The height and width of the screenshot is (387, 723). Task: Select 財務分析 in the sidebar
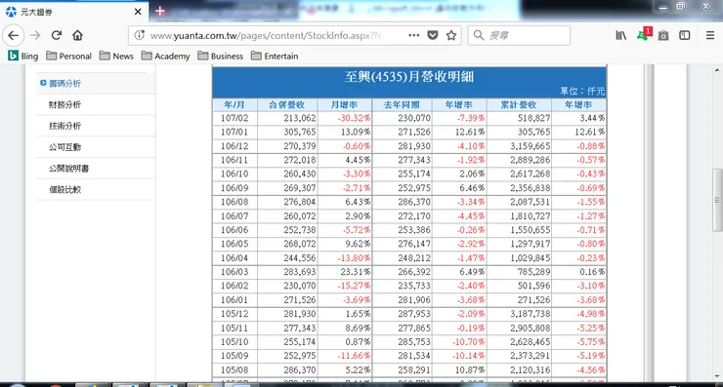click(64, 104)
